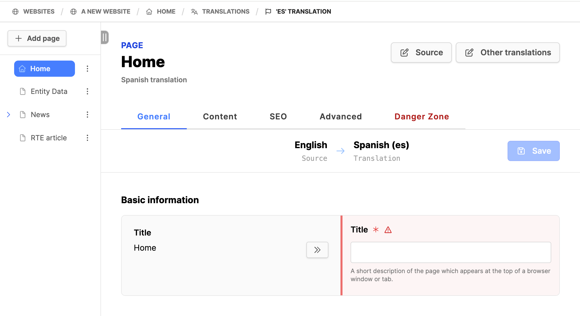Go to the Advanced tab

point(341,117)
